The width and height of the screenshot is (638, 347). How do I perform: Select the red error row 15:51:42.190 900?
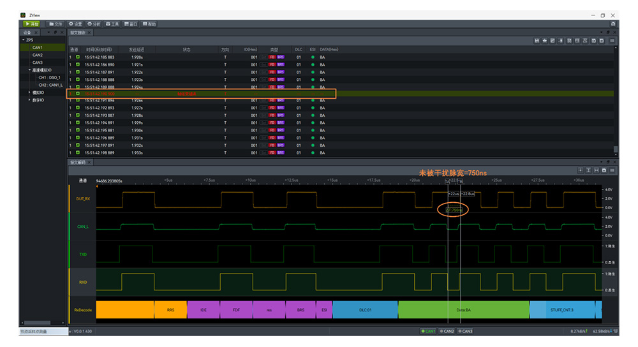point(341,94)
